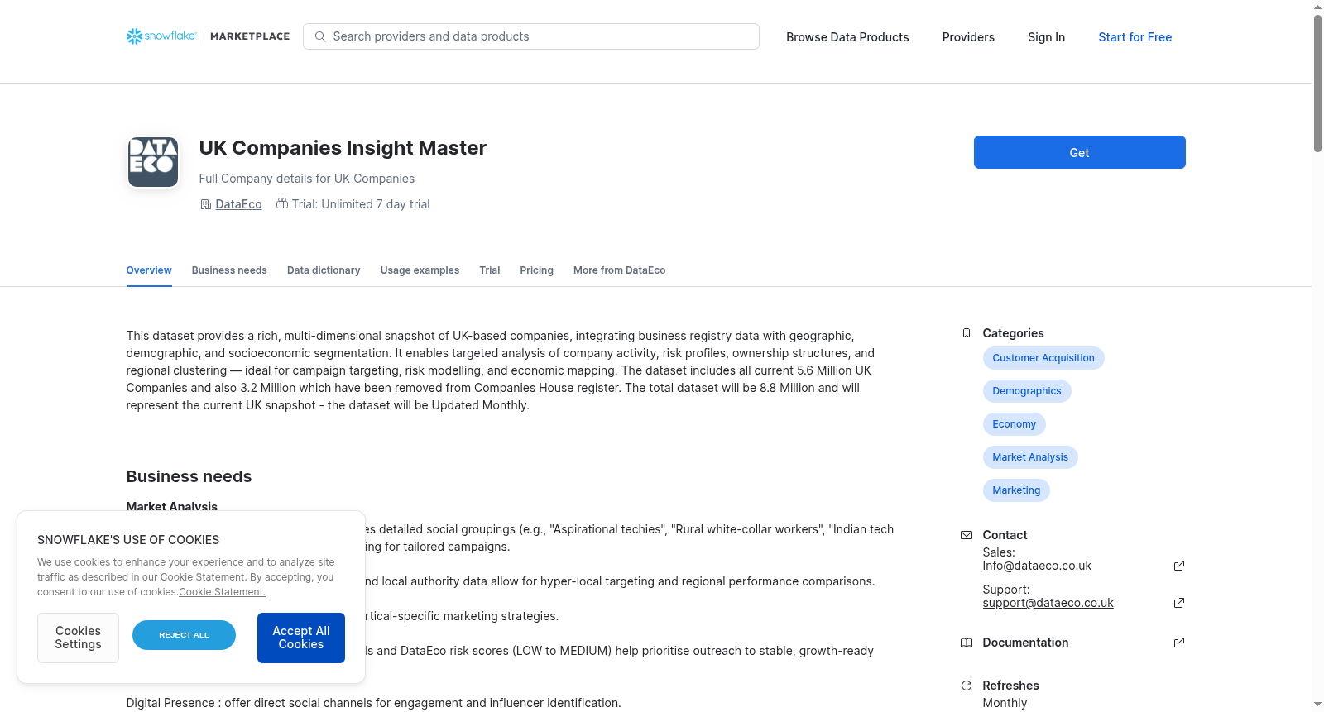This screenshot has height=712, width=1324.
Task: Click the Documentation book icon
Action: (x=966, y=643)
